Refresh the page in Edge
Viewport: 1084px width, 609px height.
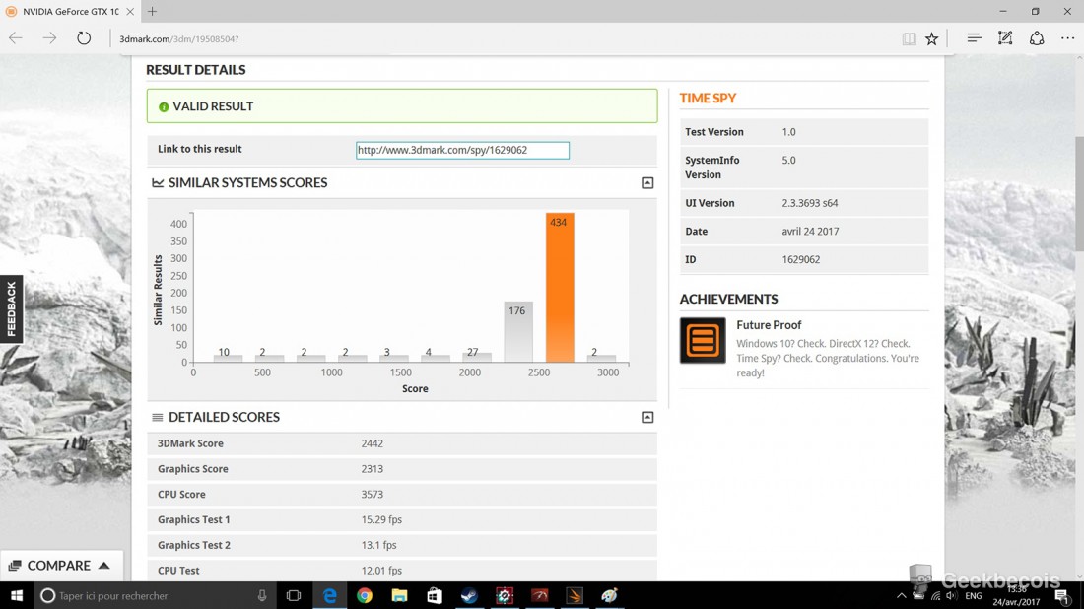(84, 38)
